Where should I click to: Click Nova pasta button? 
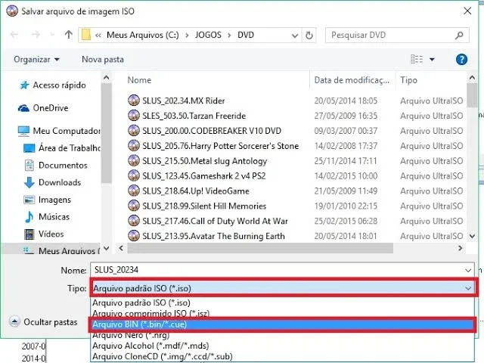(x=103, y=59)
